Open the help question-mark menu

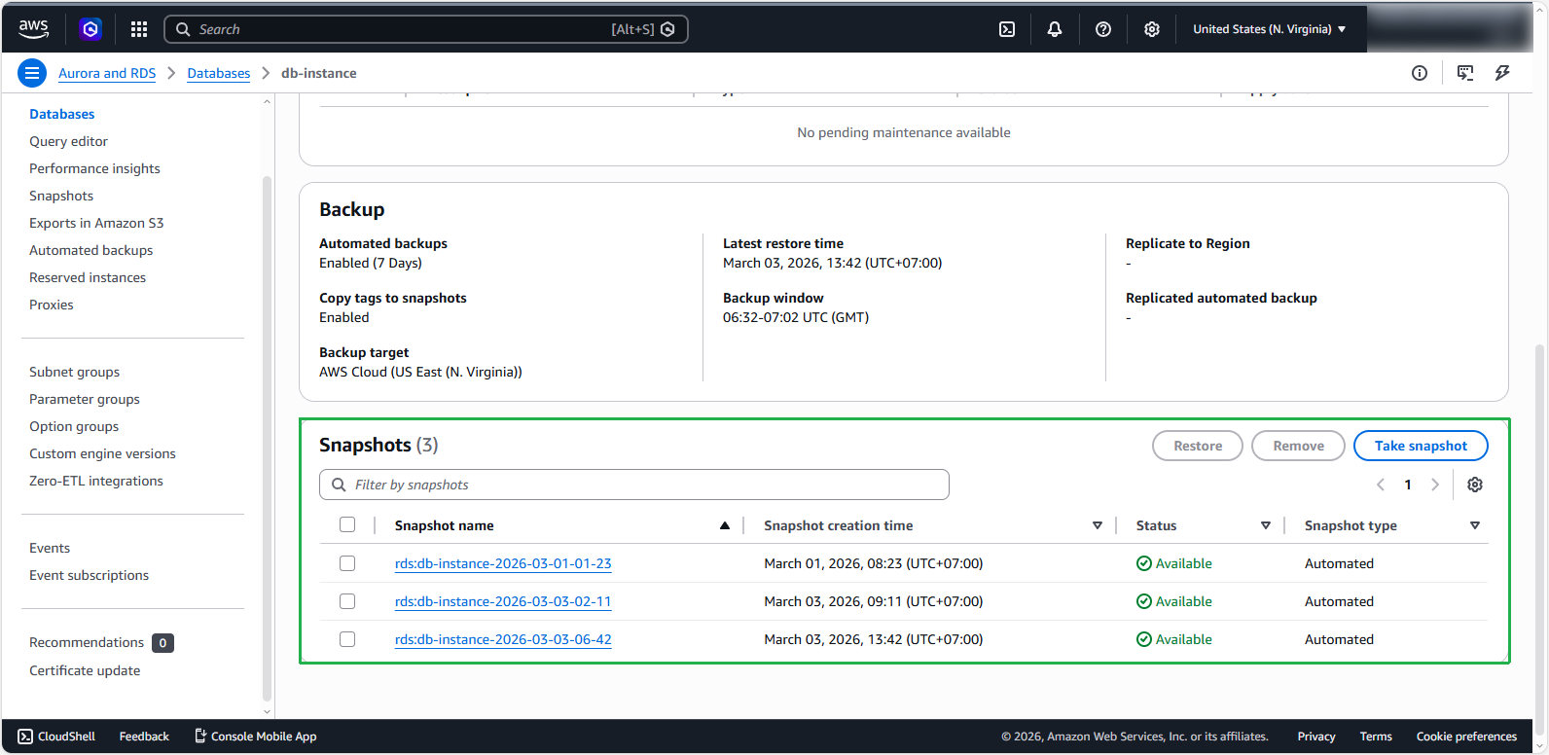pos(1103,29)
